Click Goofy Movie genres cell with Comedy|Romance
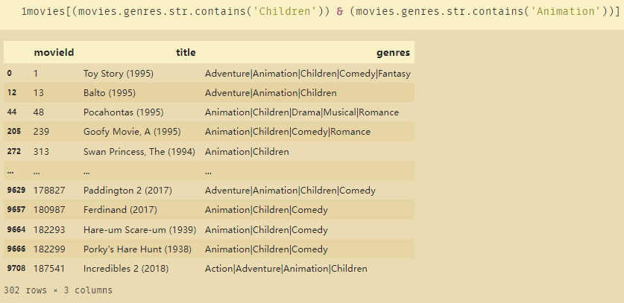Image resolution: width=624 pixels, height=303 pixels. pyautogui.click(x=287, y=132)
